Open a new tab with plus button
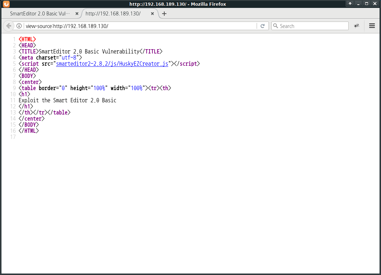This screenshot has height=275, width=381. point(164,14)
